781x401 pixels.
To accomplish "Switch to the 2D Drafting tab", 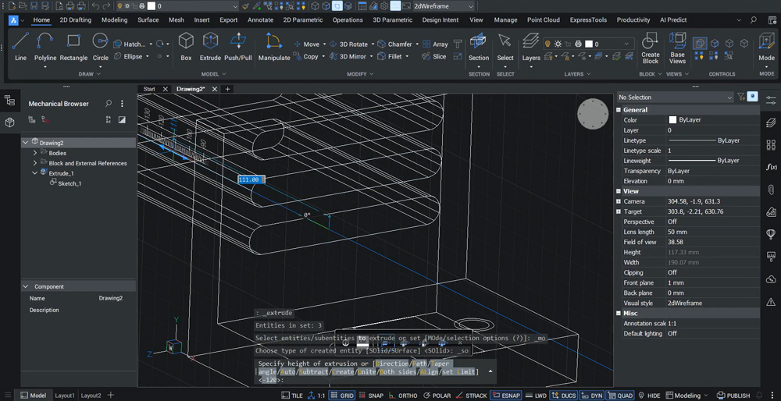I will click(x=75, y=20).
